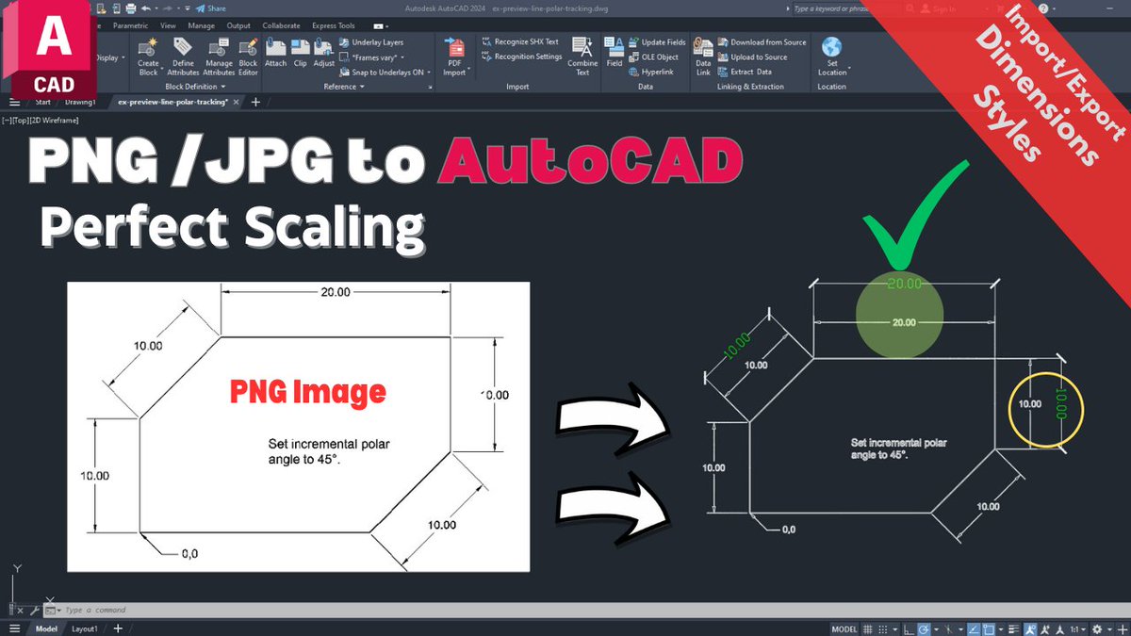Viewport: 1131px width, 636px height.
Task: Click the Undo arrow
Action: (146, 8)
